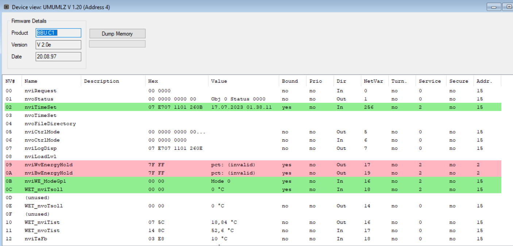Select the nviWE_ModeGpl row
This screenshot has width=513, height=246.
pos(252,181)
